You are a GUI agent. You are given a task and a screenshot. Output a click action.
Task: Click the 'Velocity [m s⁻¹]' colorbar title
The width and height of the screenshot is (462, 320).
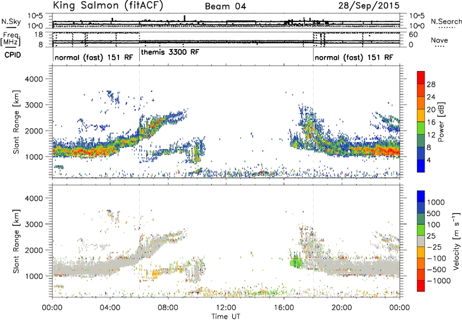[456, 241]
